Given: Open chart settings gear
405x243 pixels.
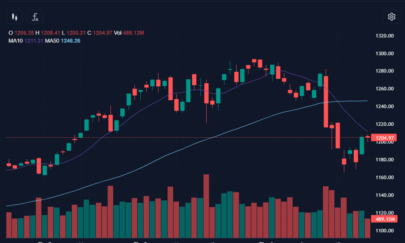Looking at the screenshot, I should click(x=391, y=17).
